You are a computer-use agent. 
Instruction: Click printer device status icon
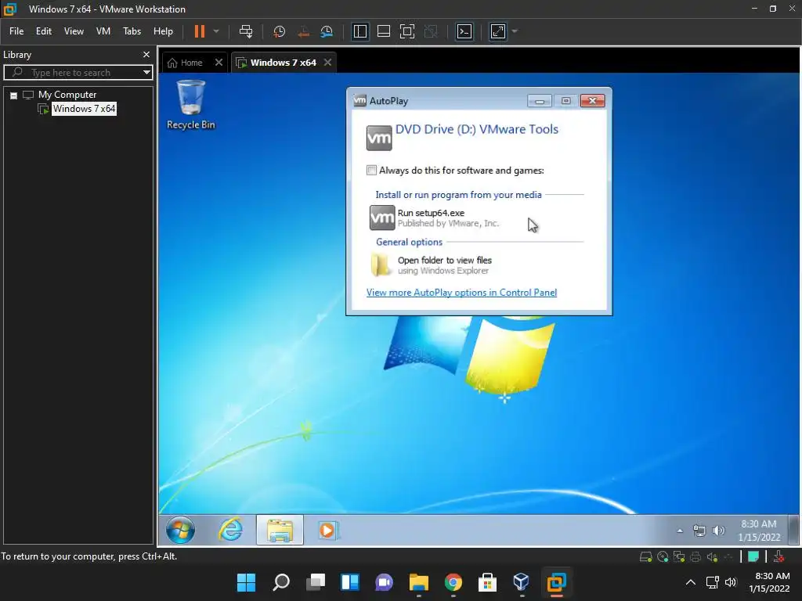695,556
